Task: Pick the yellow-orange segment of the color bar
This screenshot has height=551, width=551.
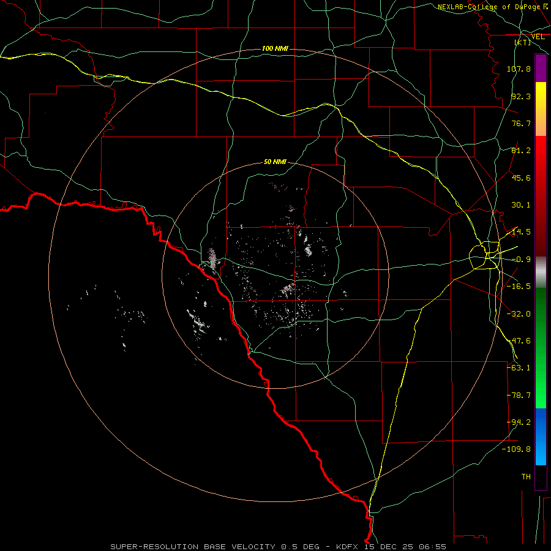Action: pos(541,109)
